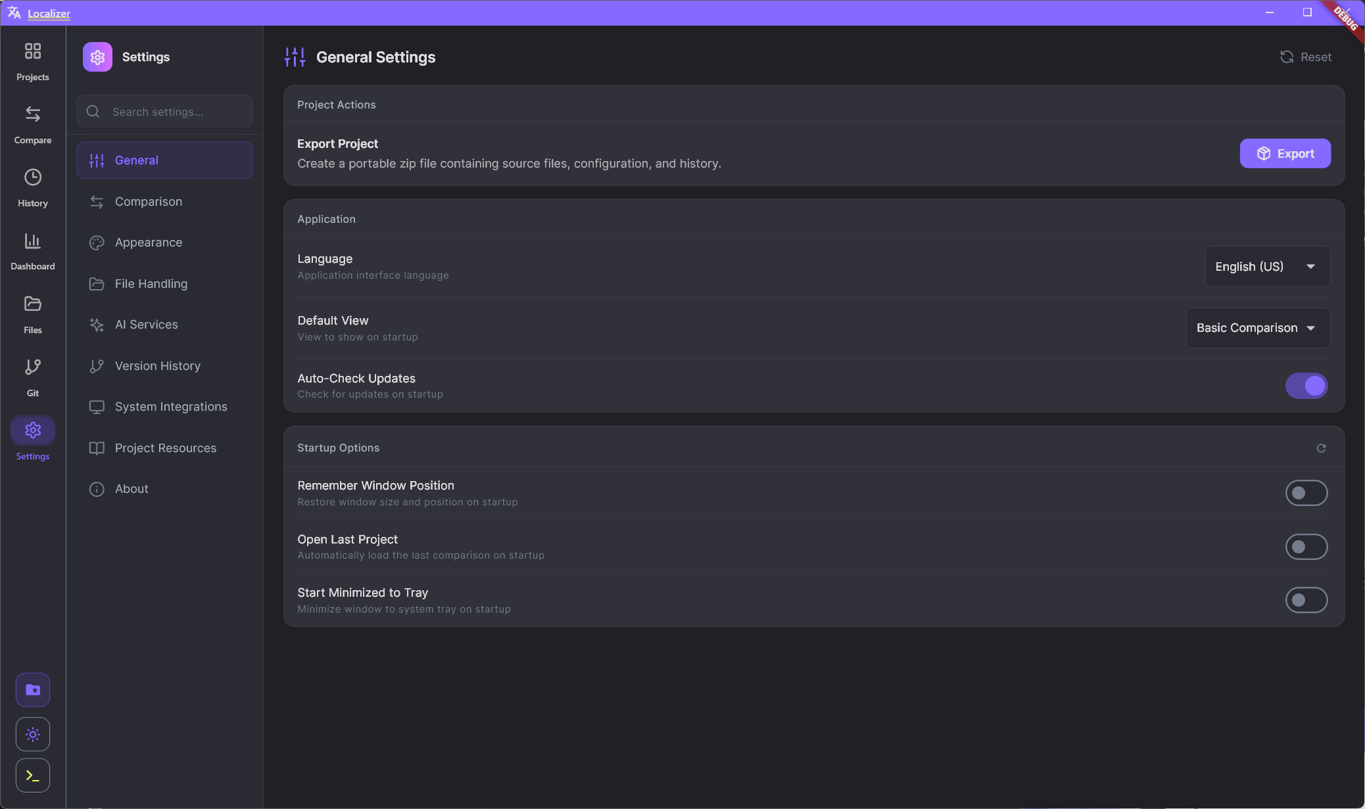Click the Export project button
The height and width of the screenshot is (809, 1365).
[1284, 153]
